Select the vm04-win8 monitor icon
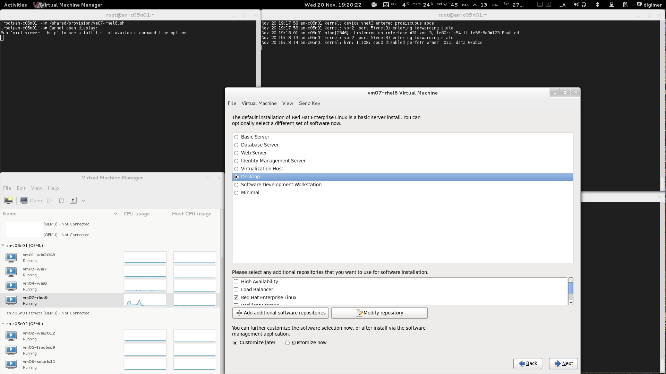Screen dimensions: 666x374 pyautogui.click(x=11, y=286)
